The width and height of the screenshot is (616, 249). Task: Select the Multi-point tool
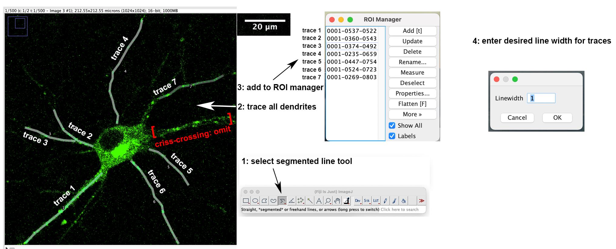(x=301, y=201)
